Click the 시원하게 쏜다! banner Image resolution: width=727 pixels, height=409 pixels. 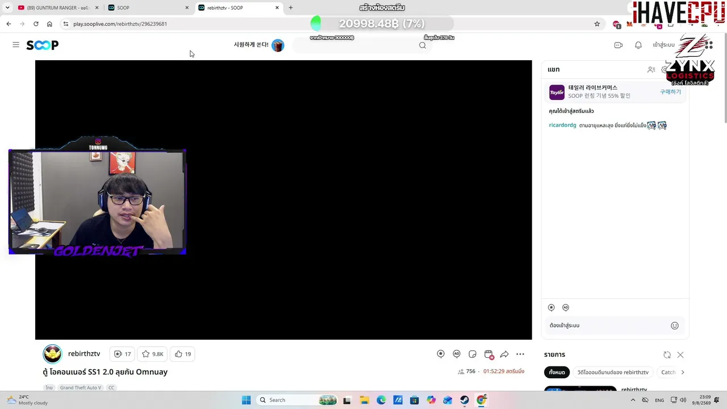pyautogui.click(x=259, y=45)
